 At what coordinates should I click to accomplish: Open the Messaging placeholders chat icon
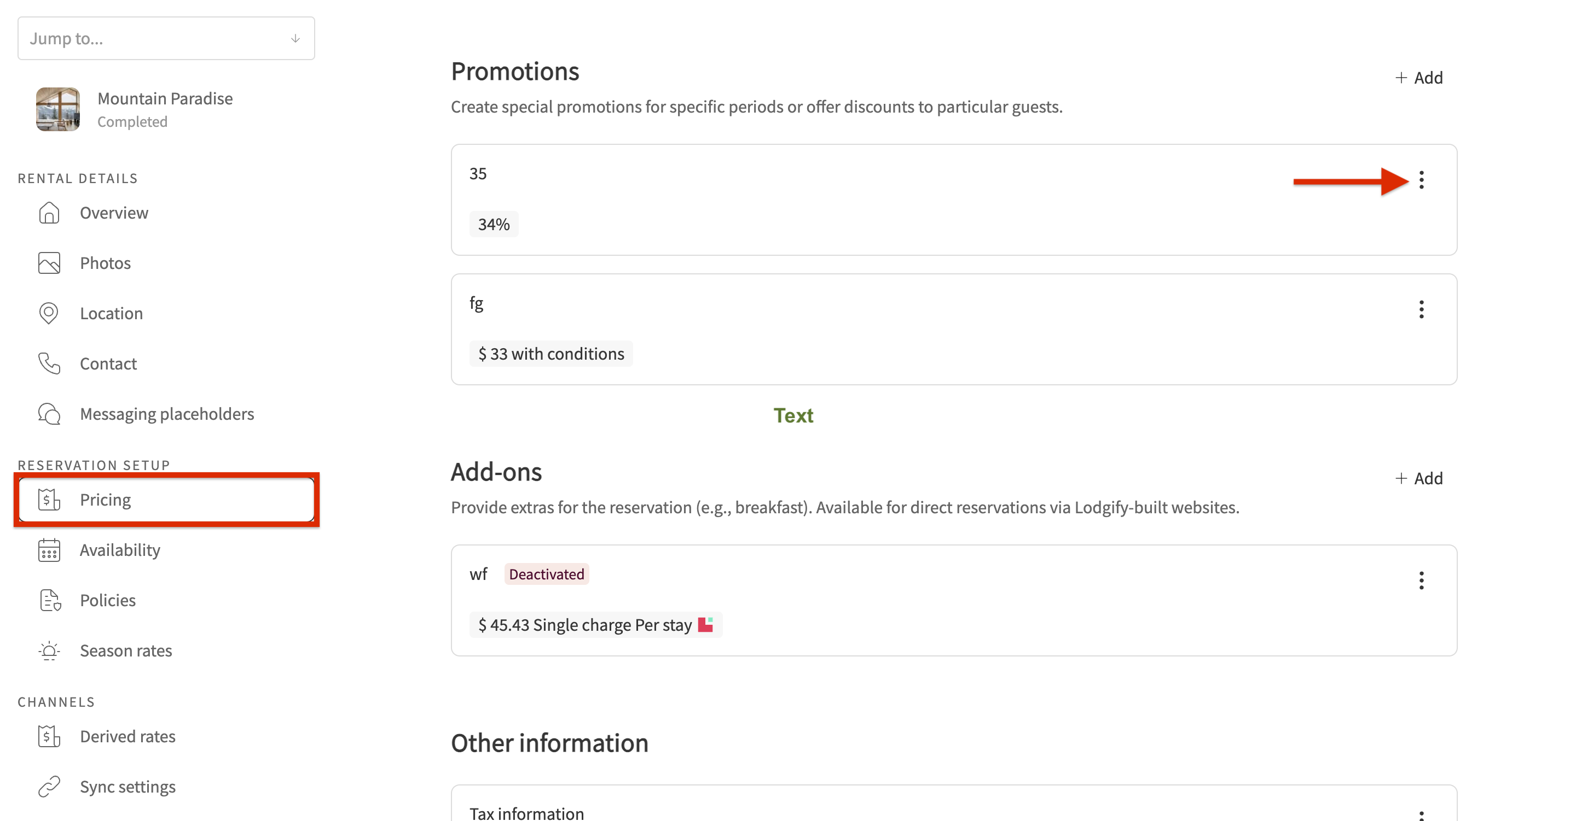(49, 414)
